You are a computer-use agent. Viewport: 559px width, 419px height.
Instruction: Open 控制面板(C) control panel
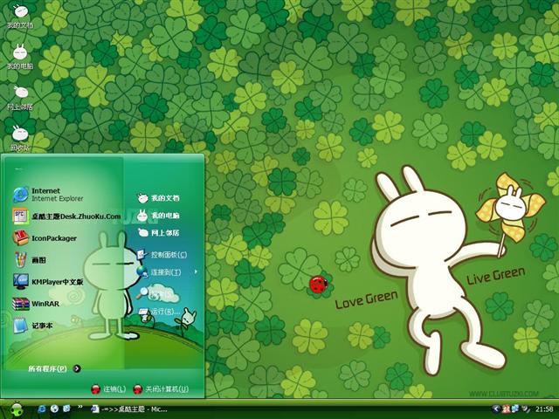[x=162, y=254]
